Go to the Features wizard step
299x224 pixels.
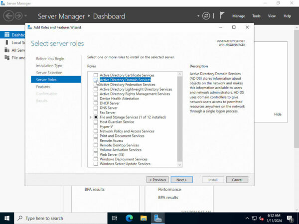(43, 87)
